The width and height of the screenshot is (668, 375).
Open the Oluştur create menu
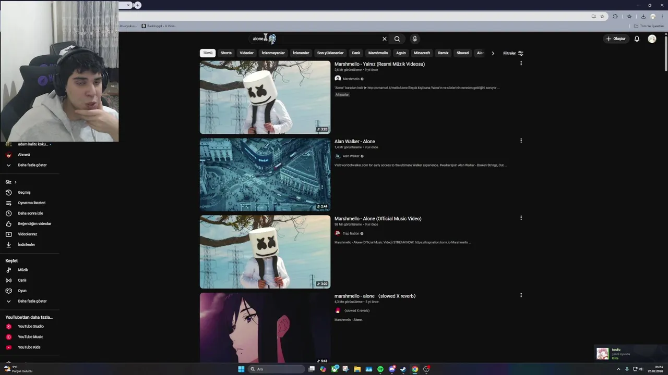point(616,39)
